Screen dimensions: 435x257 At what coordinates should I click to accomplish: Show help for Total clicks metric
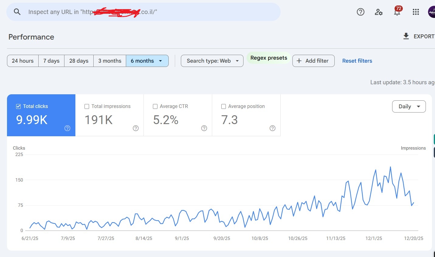click(x=67, y=128)
